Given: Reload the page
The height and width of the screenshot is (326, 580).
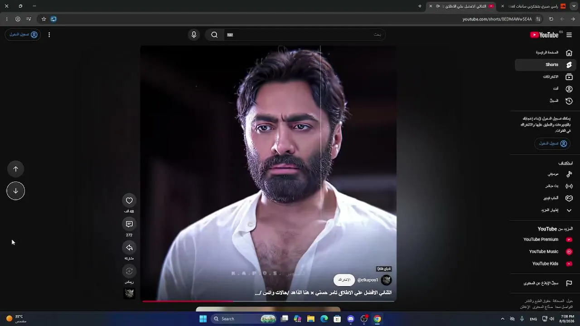Looking at the screenshot, I should click(551, 19).
